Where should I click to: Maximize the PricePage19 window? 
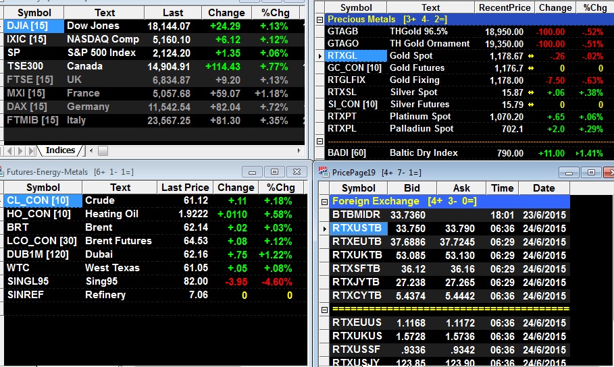[x=591, y=173]
